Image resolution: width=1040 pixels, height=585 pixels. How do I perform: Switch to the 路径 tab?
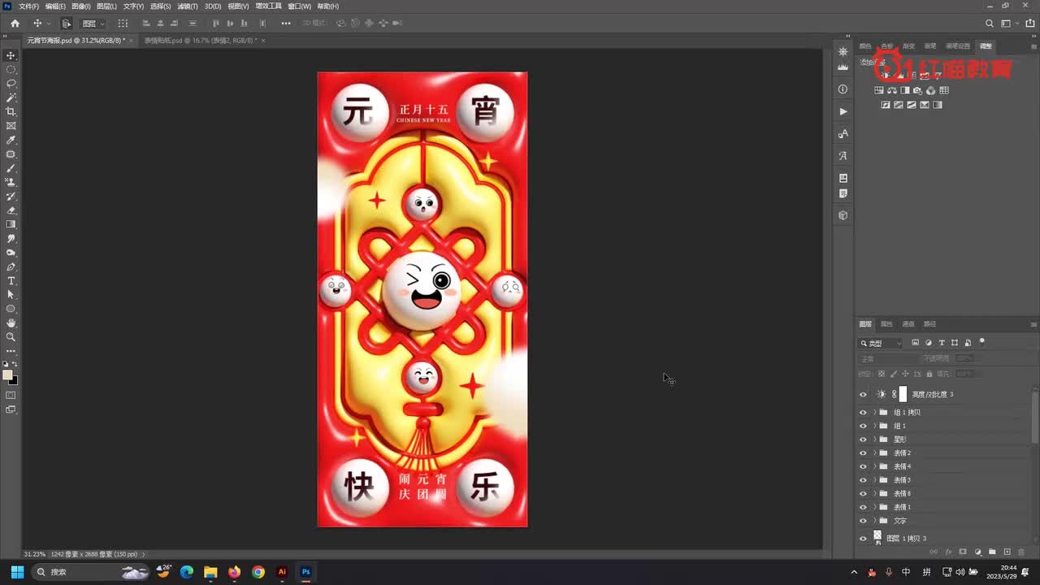tap(929, 324)
